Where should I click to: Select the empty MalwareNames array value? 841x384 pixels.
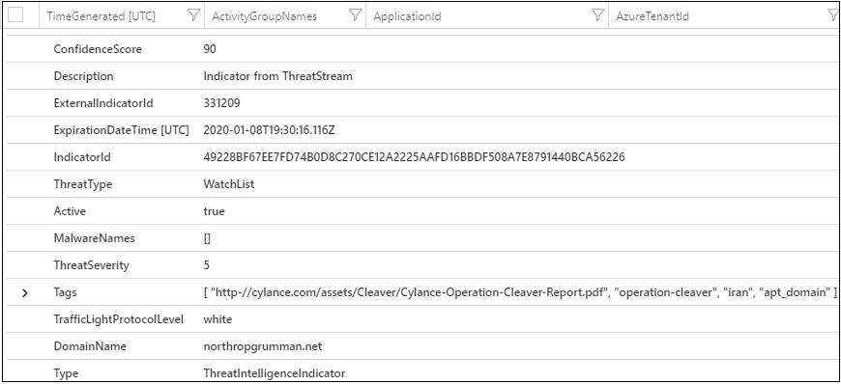coord(207,238)
